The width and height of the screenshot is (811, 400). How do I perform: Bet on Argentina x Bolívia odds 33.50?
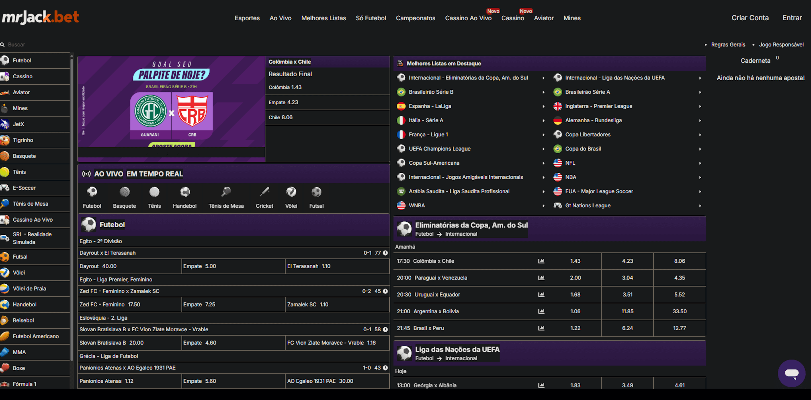pos(679,311)
